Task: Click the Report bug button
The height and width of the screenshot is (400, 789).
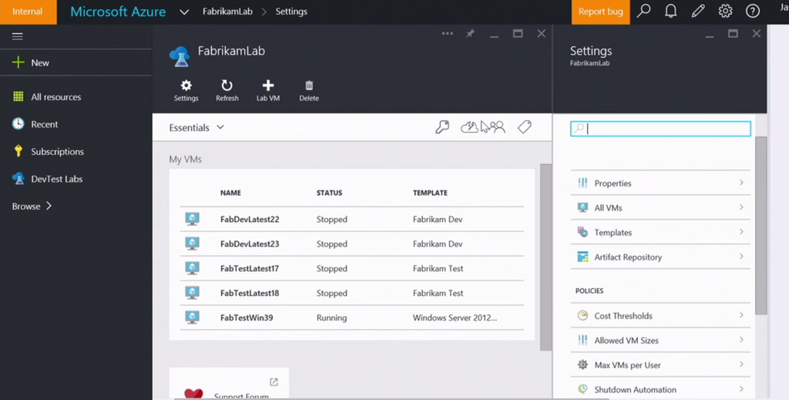Action: (x=600, y=12)
